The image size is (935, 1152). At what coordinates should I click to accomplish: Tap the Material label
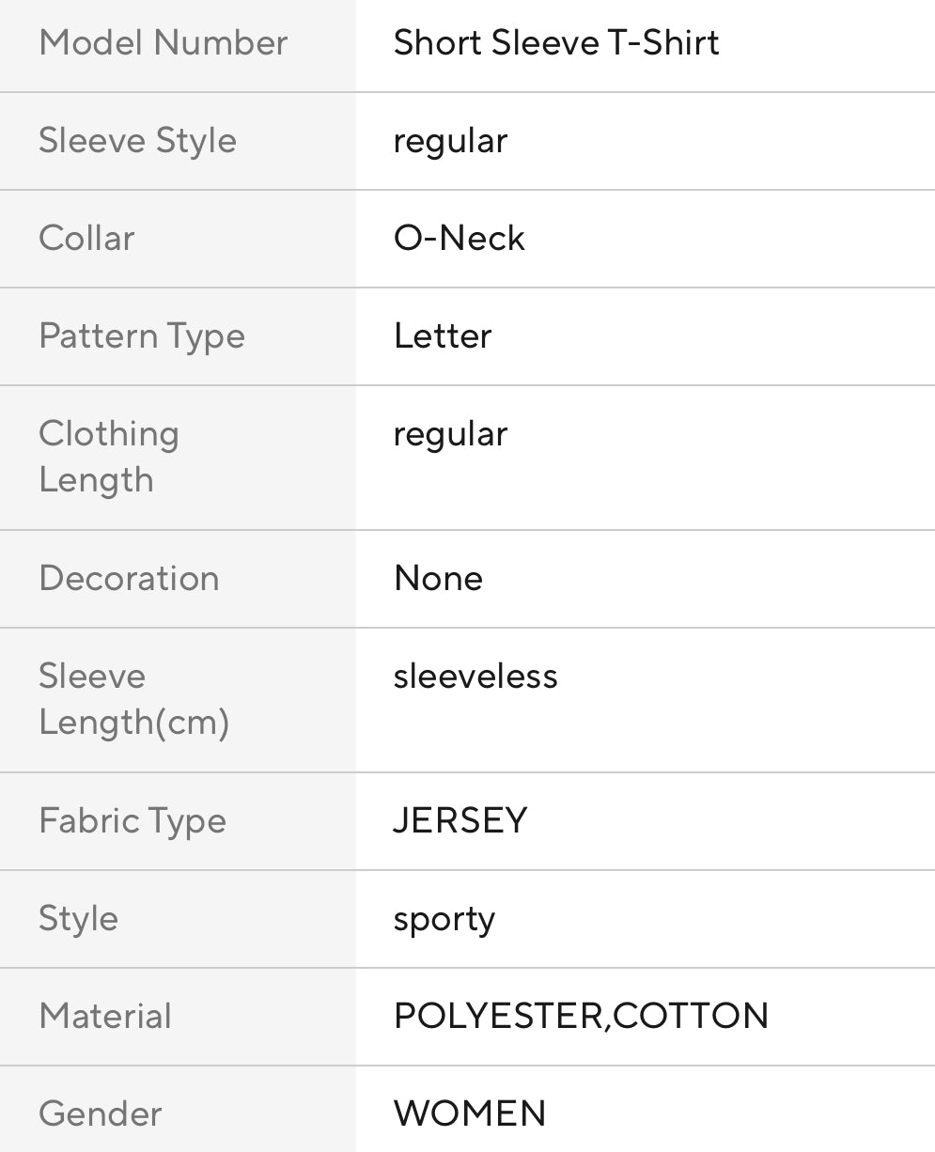click(x=105, y=1017)
